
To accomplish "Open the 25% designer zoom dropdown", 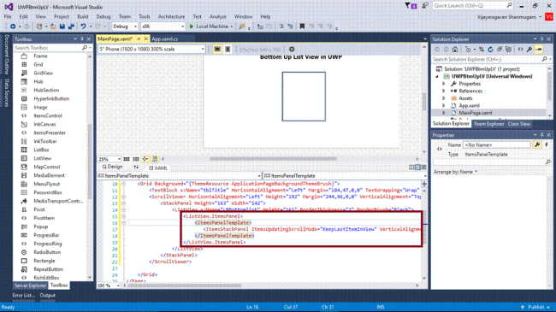I will pyautogui.click(x=109, y=159).
